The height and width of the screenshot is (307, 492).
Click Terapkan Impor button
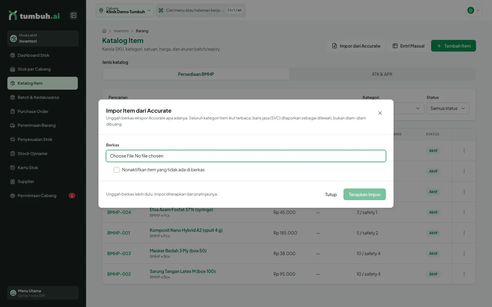[364, 194]
